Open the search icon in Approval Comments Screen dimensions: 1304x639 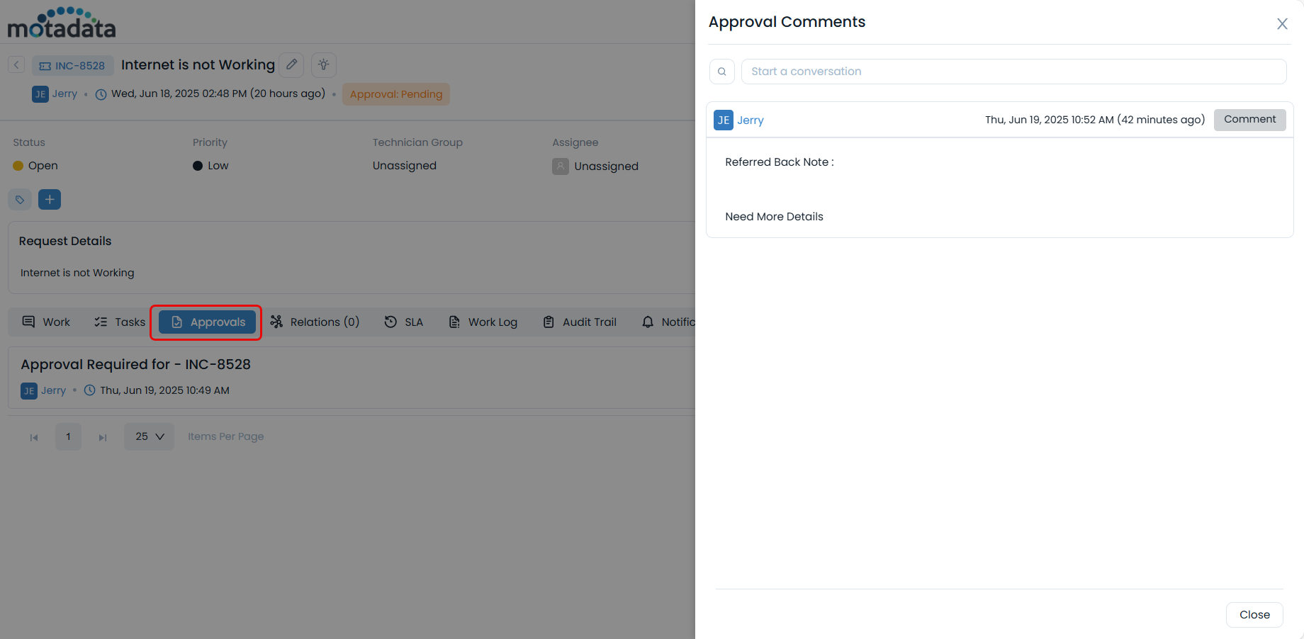point(721,71)
